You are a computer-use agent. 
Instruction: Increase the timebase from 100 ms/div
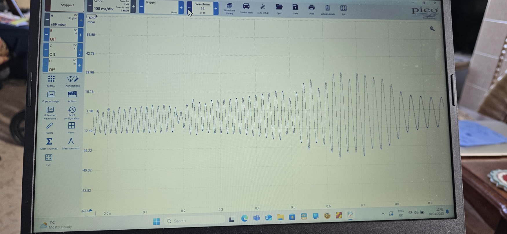click(133, 6)
